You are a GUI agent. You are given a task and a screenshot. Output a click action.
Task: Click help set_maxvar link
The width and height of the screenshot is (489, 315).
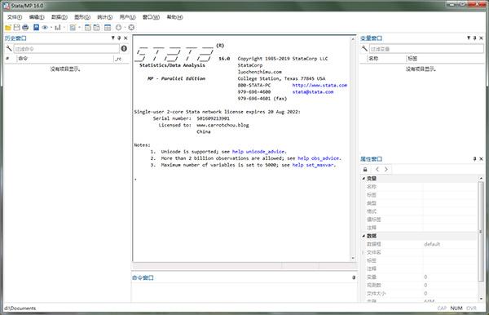[x=313, y=165]
